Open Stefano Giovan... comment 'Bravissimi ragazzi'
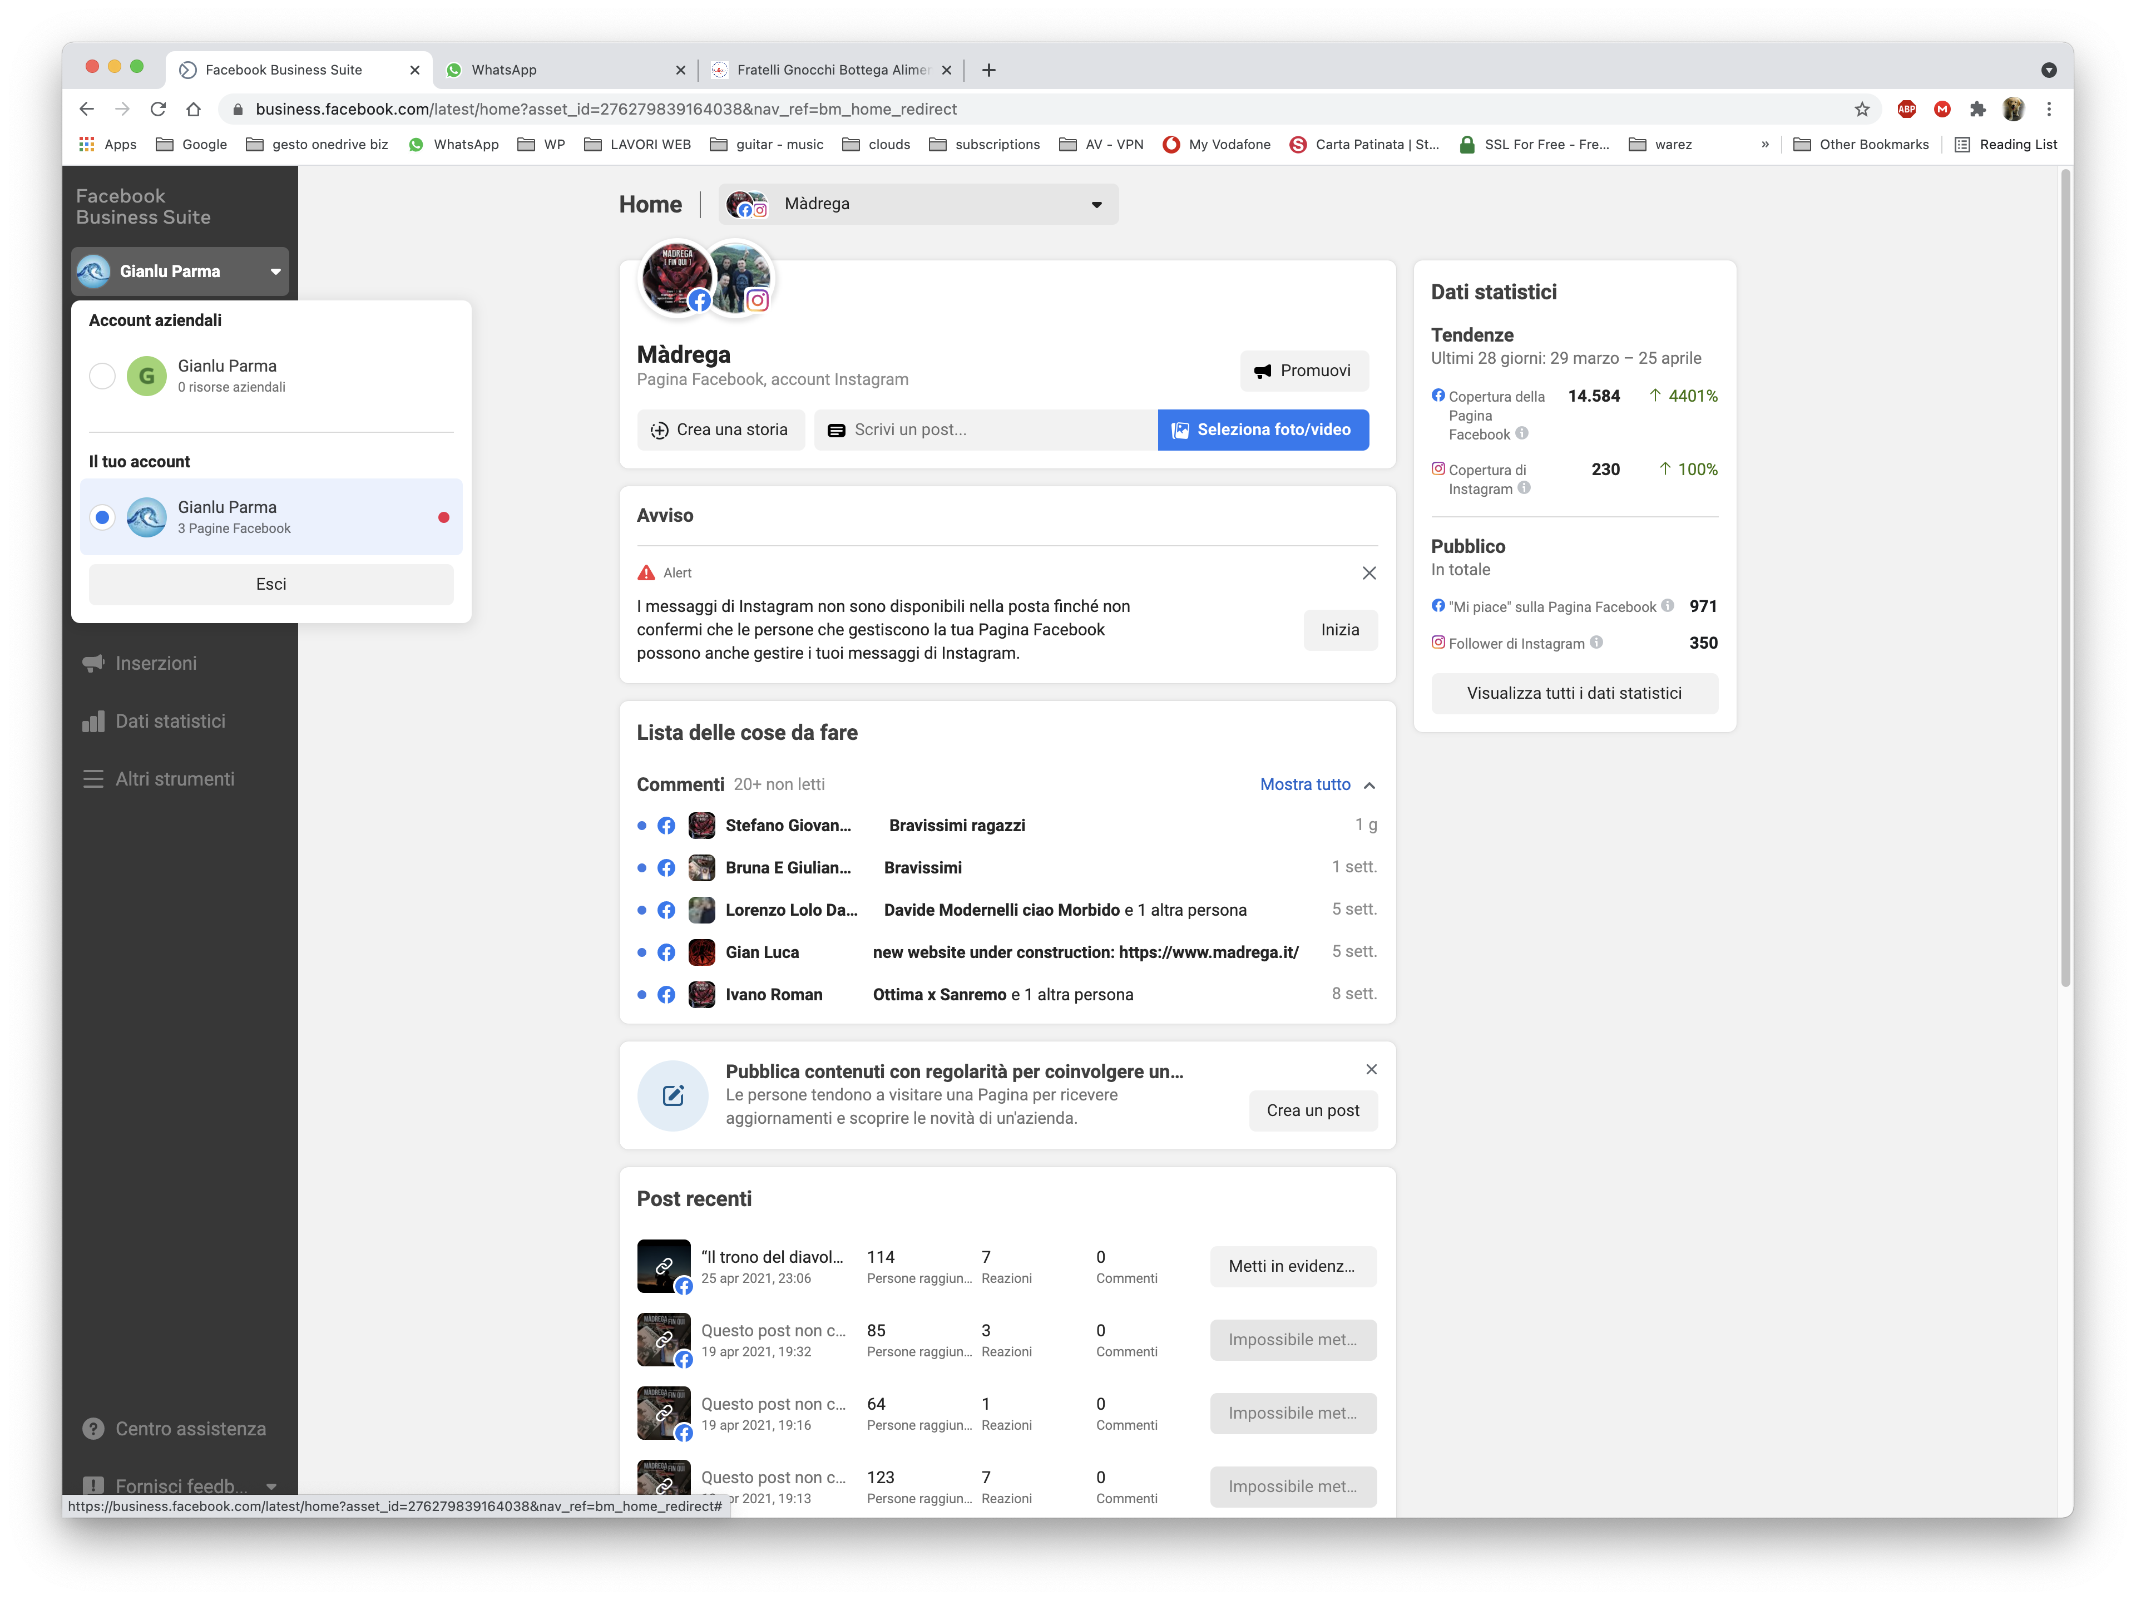 [x=1007, y=826]
